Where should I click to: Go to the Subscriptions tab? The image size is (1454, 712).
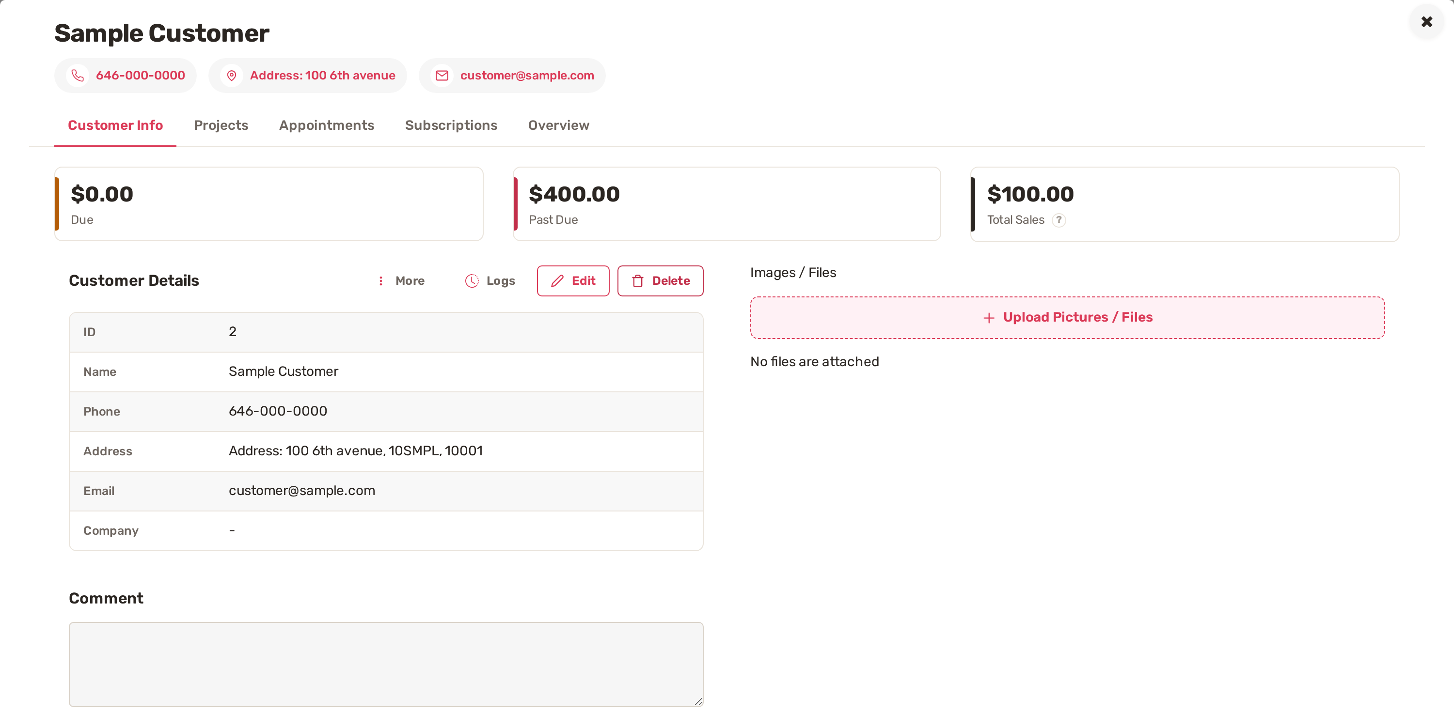point(451,125)
